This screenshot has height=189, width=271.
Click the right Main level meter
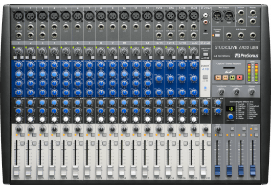coord(256,72)
